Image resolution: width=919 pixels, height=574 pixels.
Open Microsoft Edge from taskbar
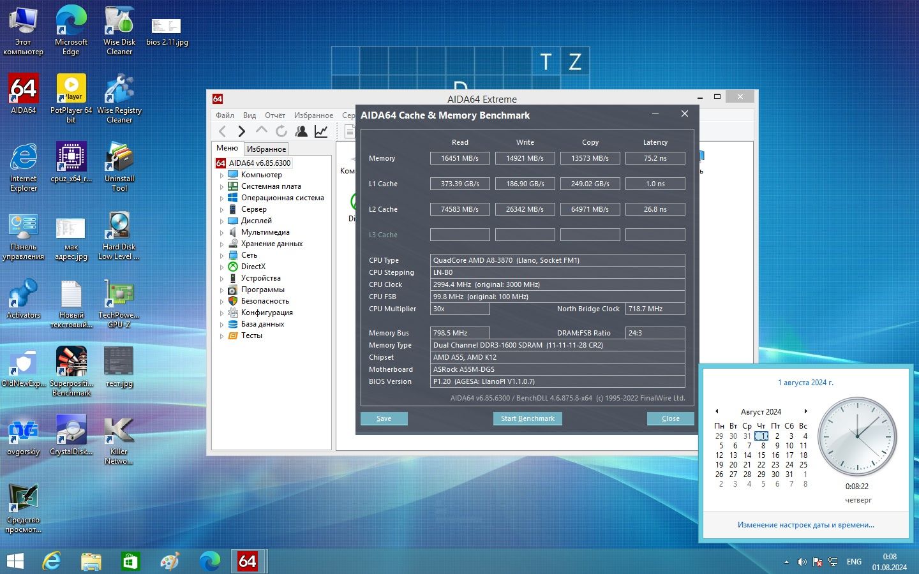pos(209,561)
